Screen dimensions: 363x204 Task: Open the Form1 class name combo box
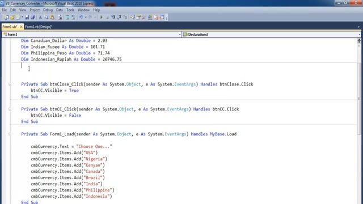point(92,35)
